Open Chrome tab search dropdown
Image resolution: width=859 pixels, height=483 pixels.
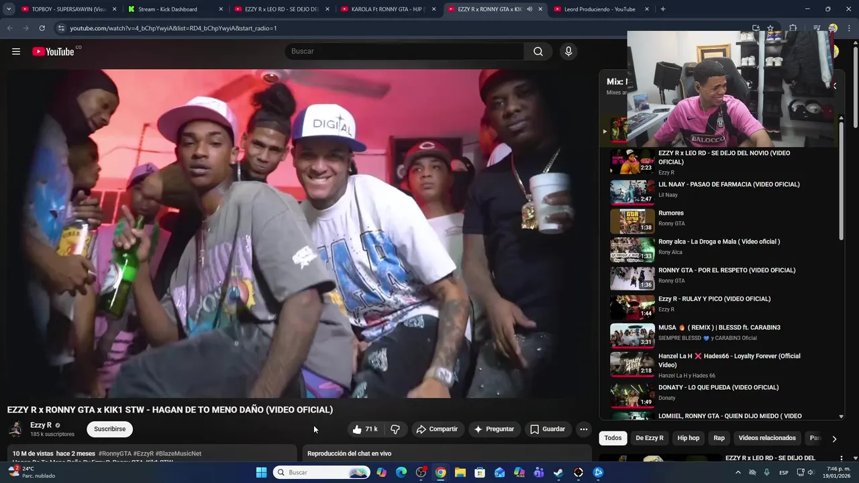pyautogui.click(x=9, y=9)
